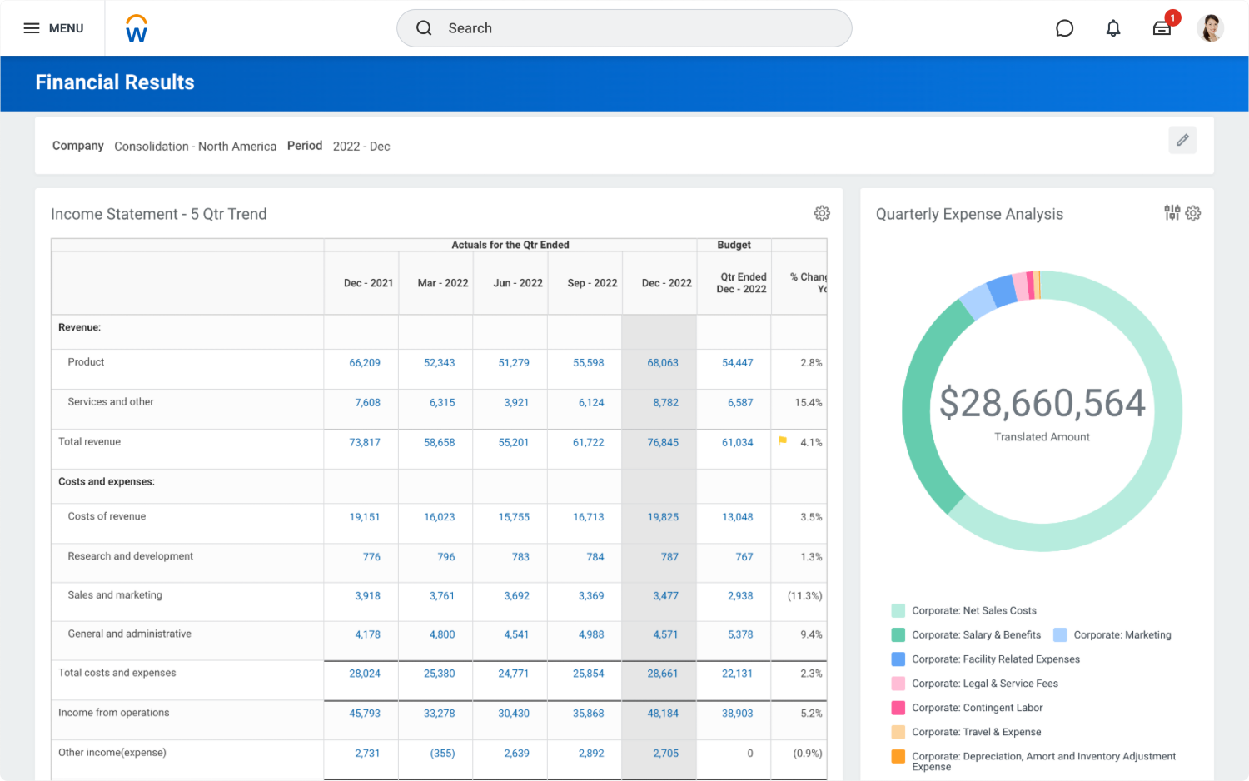Open Quarterly Expense Analysis filter sliders icon
1249x781 pixels.
(1172, 213)
